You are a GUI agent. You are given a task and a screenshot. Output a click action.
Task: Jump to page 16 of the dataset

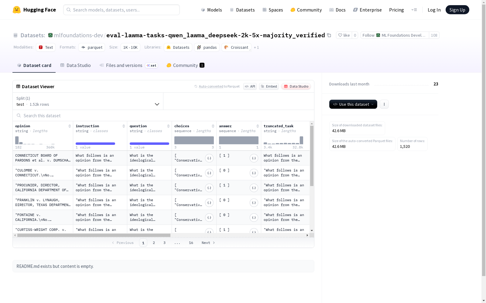tap(191, 243)
